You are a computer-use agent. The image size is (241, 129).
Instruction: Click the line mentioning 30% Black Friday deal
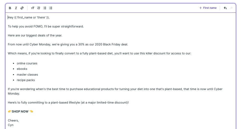tap(68, 44)
